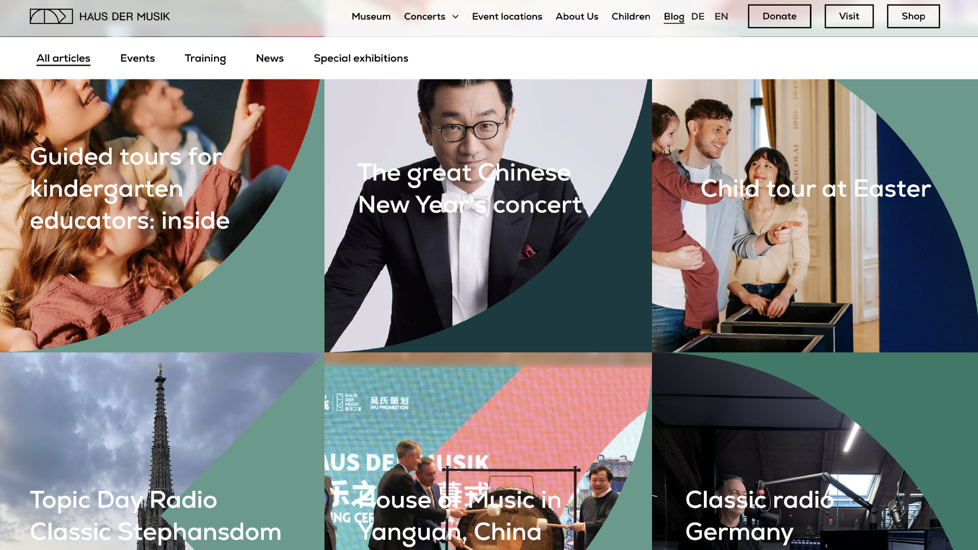Open the About Us page

pyautogui.click(x=577, y=16)
